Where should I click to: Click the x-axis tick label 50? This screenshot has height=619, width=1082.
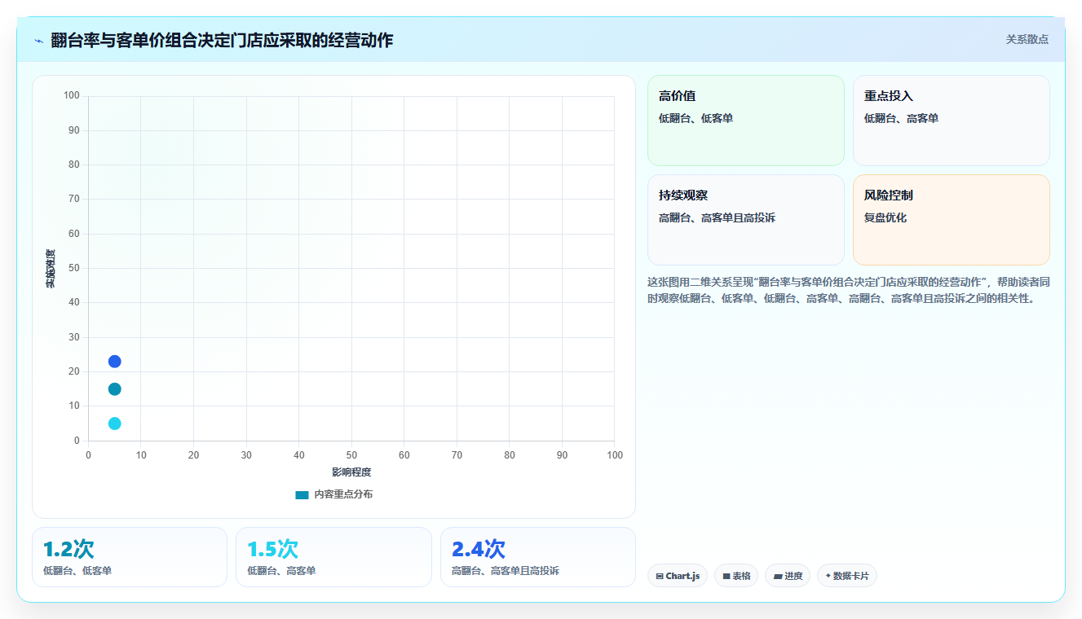[351, 454]
